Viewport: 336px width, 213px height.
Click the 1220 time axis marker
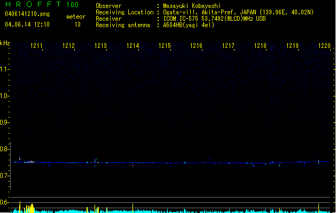pyautogui.click(x=324, y=46)
